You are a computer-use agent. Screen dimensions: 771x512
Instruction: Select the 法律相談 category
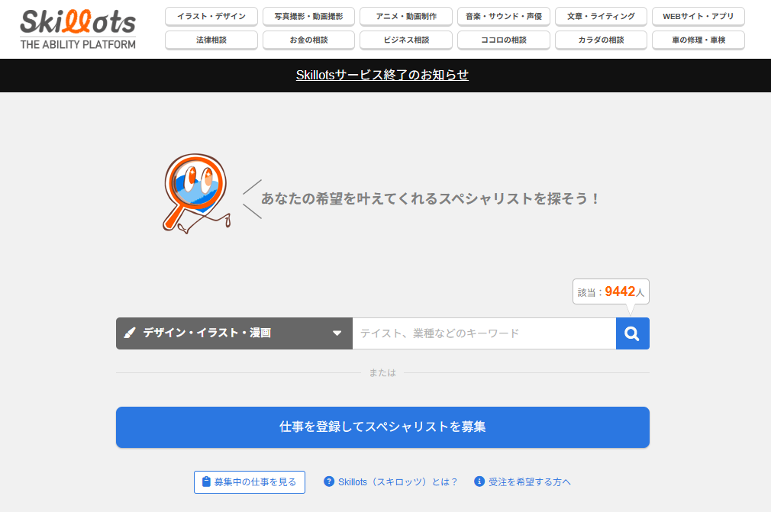(211, 40)
